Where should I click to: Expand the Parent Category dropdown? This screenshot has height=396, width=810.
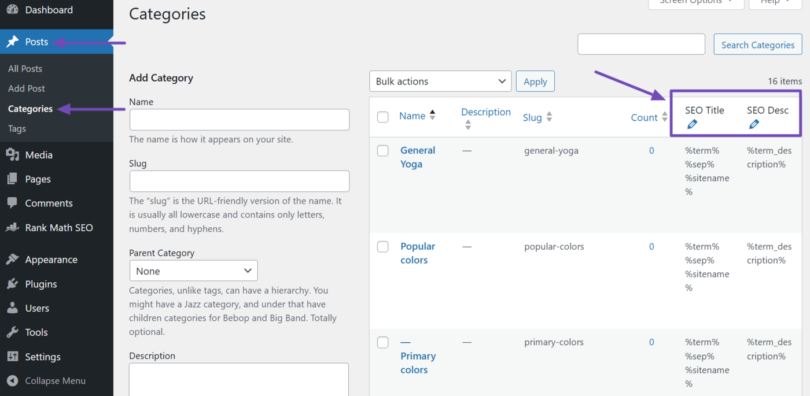193,271
